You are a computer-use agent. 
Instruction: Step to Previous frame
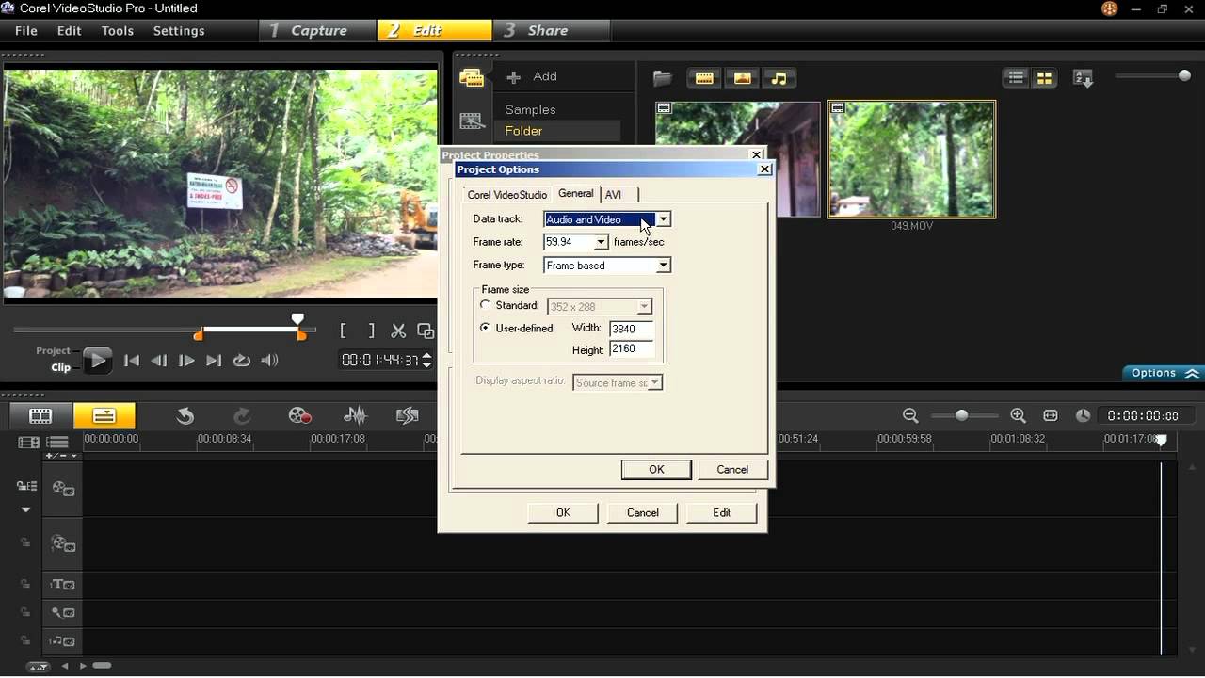click(x=159, y=360)
